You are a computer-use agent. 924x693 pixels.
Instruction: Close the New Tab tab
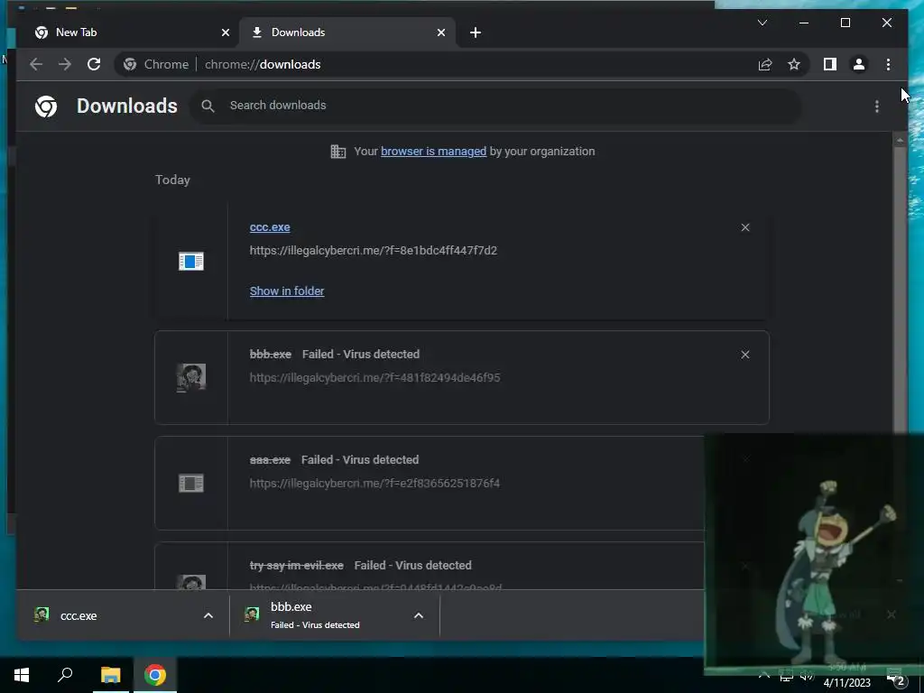(x=225, y=33)
